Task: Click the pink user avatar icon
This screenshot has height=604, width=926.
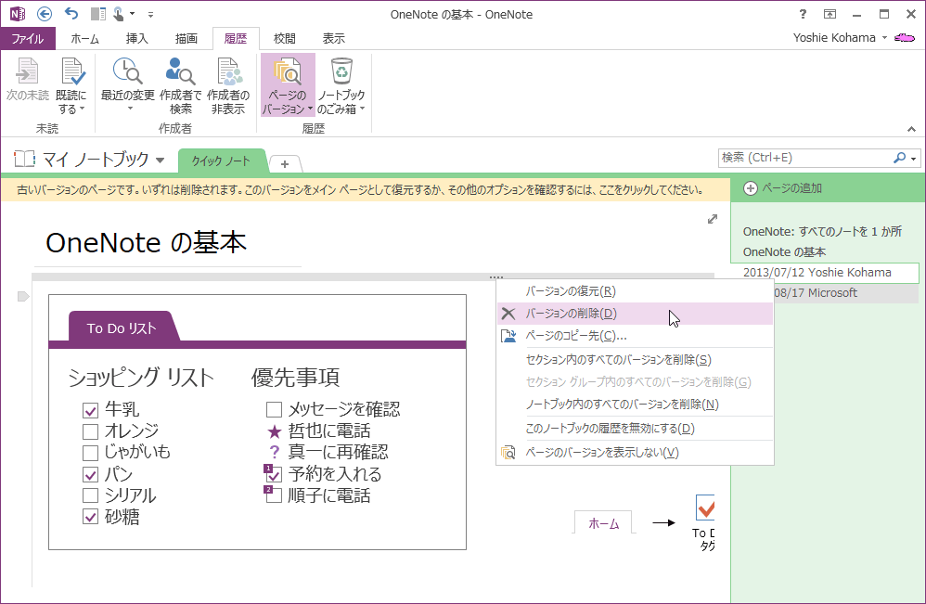Action: [905, 38]
